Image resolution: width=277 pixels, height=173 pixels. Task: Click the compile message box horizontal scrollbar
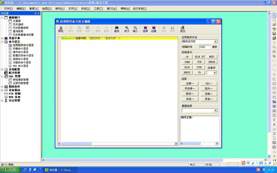click(199, 143)
